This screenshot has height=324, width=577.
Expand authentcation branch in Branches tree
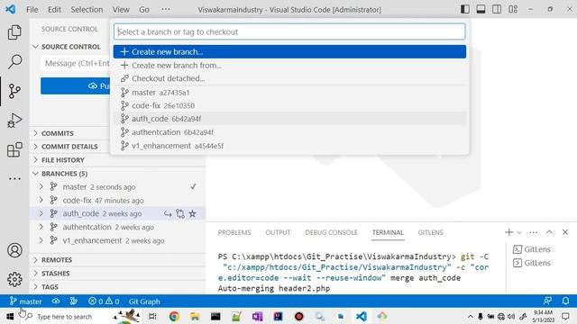[x=41, y=227]
